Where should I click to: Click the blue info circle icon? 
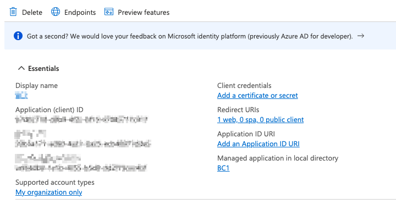[18, 36]
